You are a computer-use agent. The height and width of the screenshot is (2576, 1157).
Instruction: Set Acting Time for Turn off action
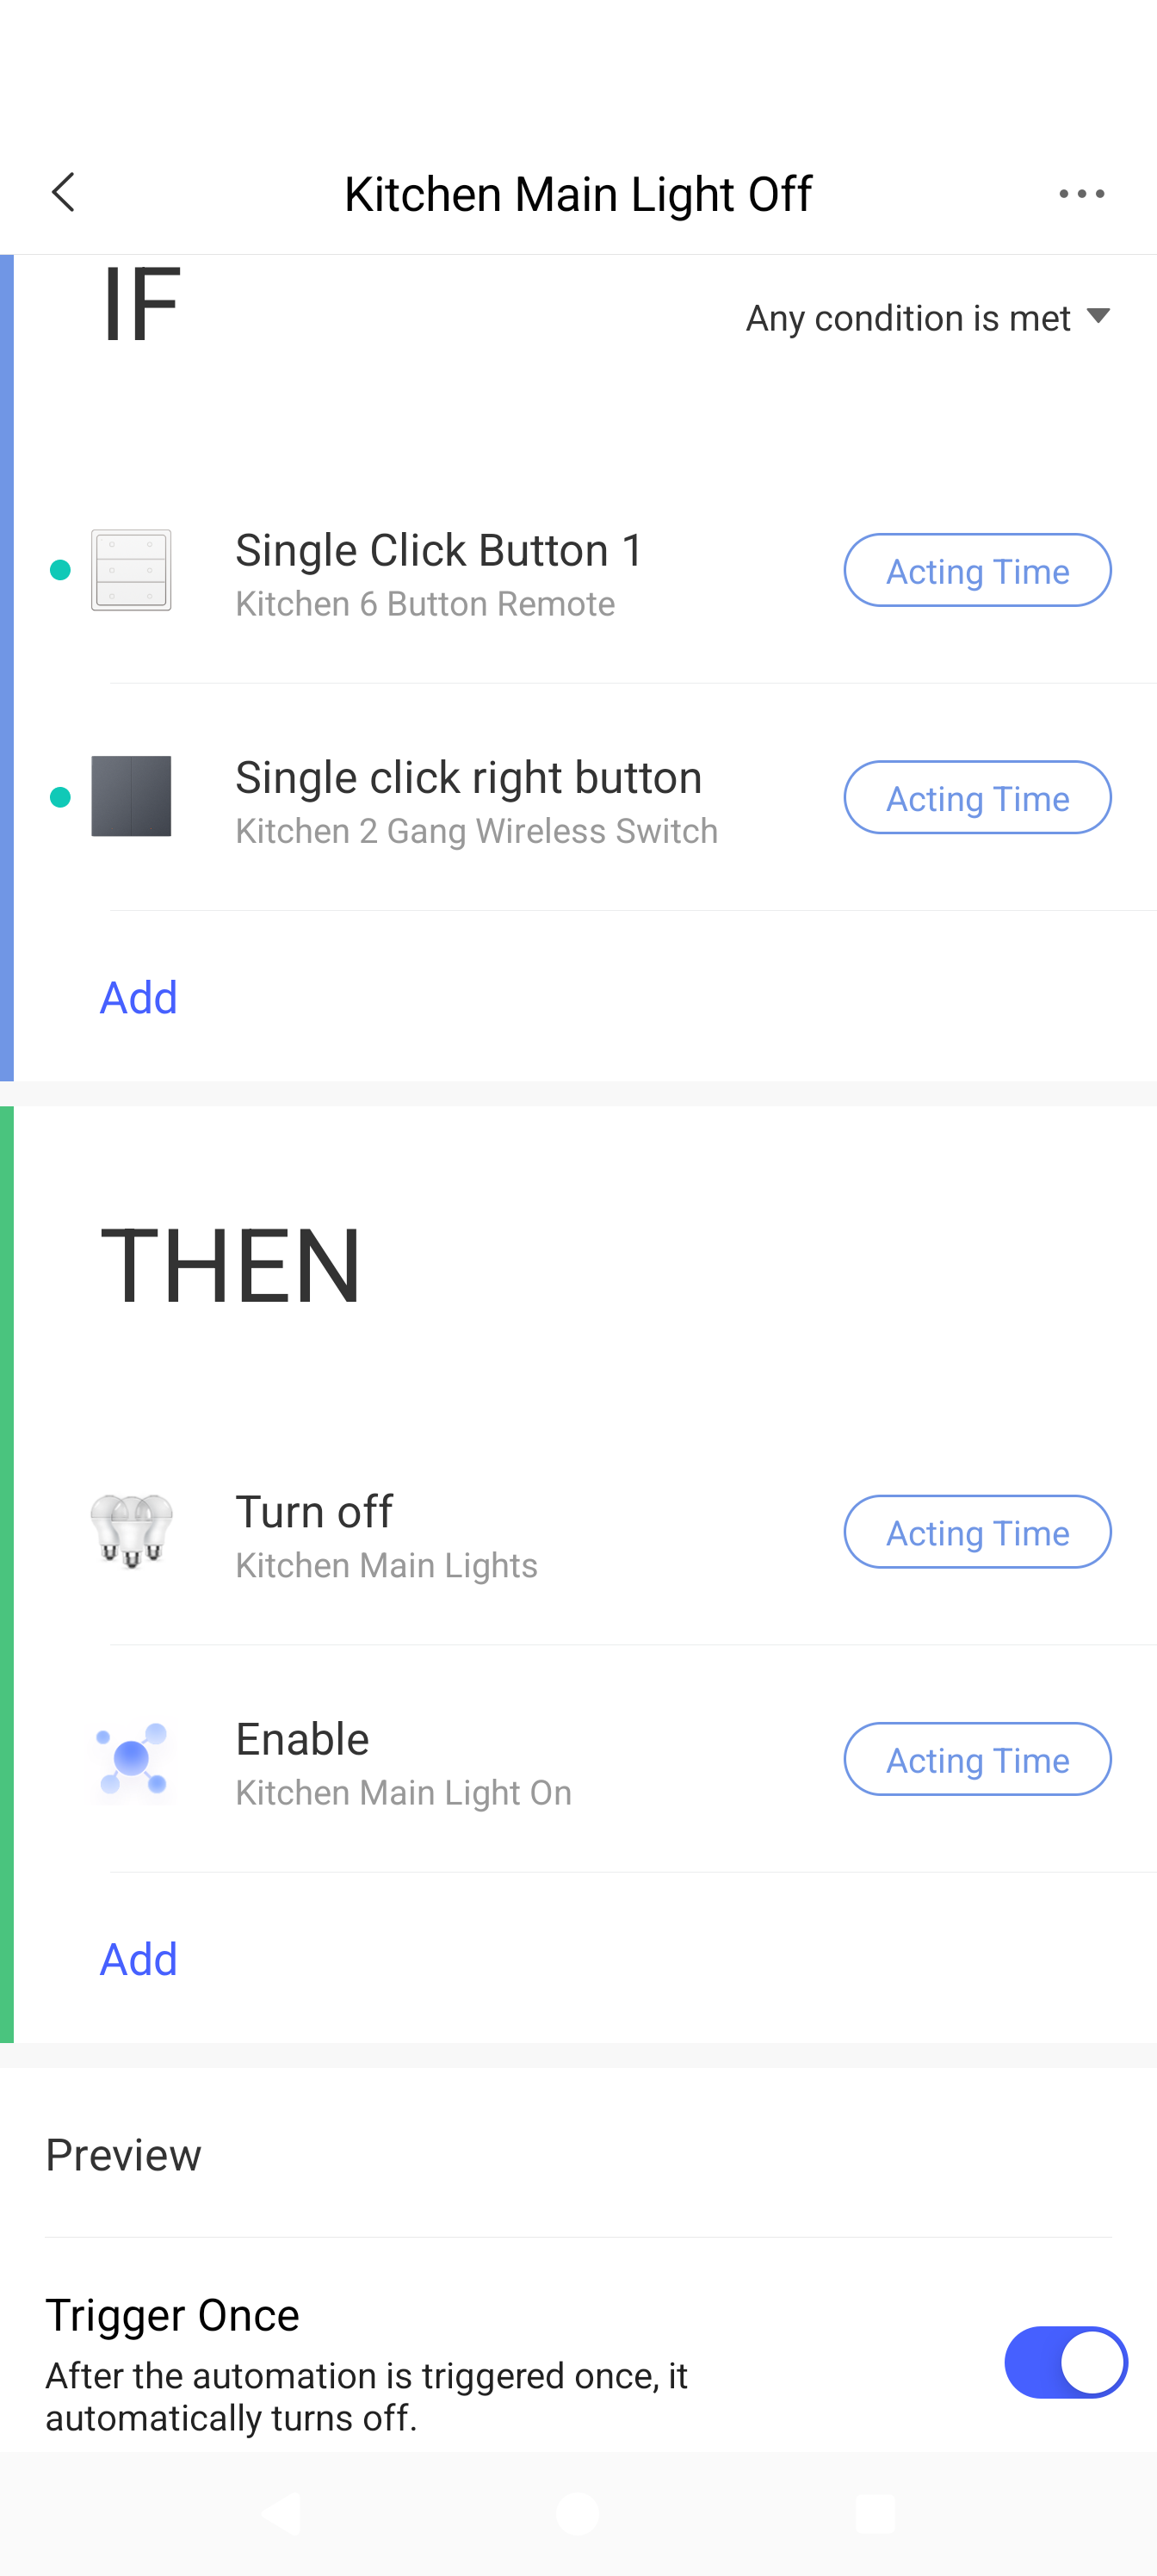[977, 1531]
